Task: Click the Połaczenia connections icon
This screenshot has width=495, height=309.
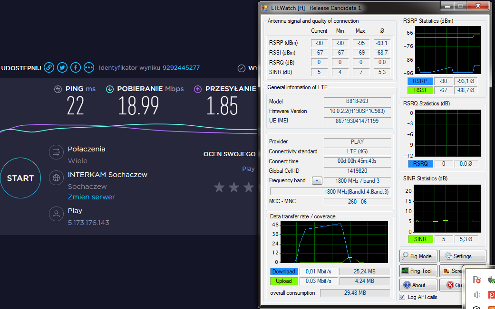Action: (56, 152)
